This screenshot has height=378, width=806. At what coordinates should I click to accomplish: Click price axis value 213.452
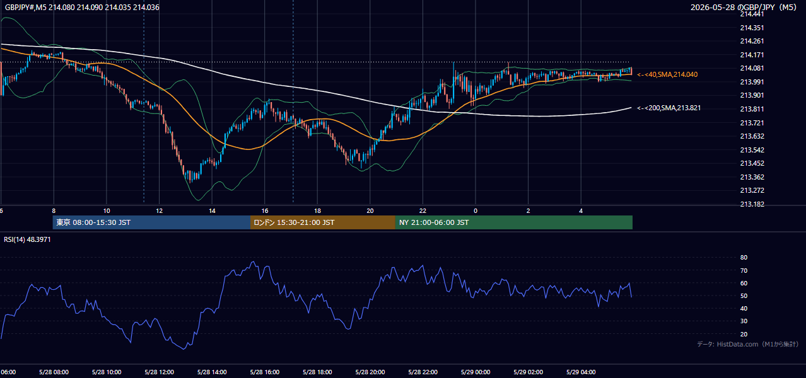752,164
